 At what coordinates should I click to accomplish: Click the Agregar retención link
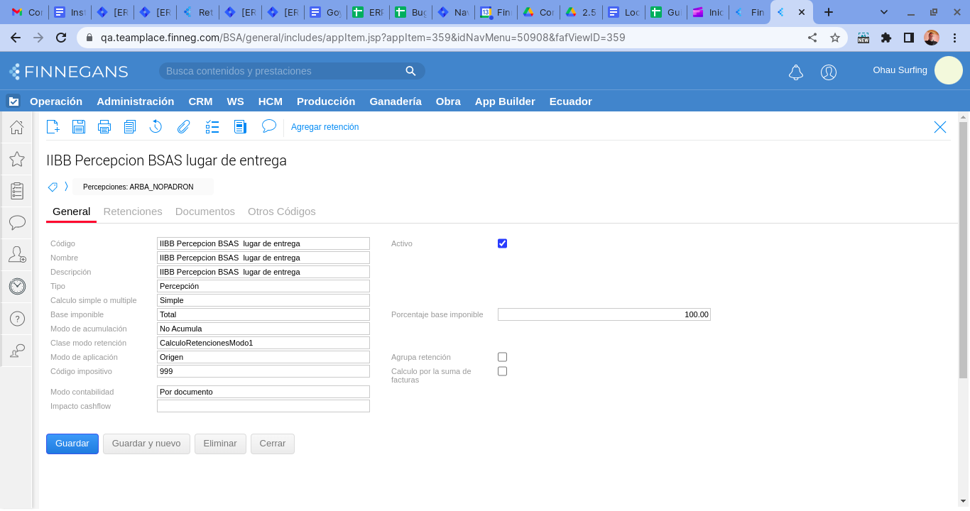(325, 127)
